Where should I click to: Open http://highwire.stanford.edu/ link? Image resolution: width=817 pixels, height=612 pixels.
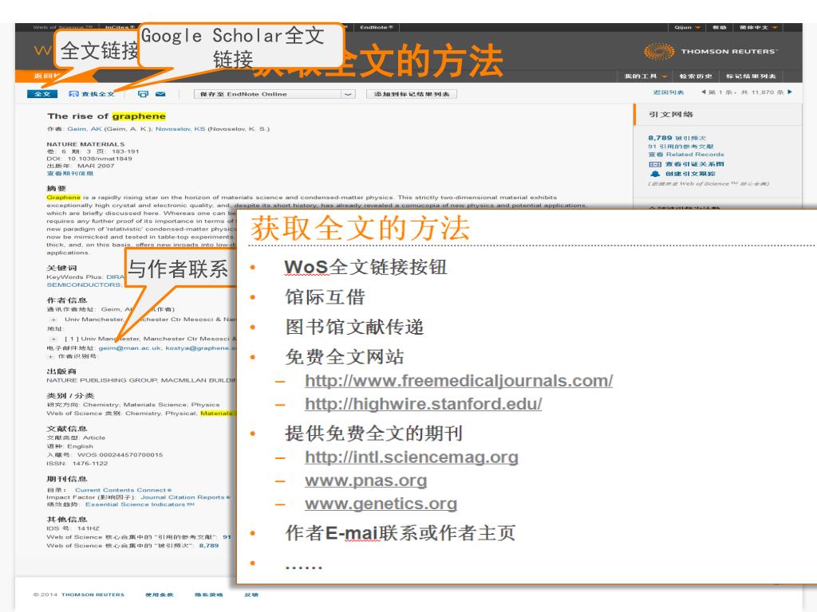coord(423,404)
